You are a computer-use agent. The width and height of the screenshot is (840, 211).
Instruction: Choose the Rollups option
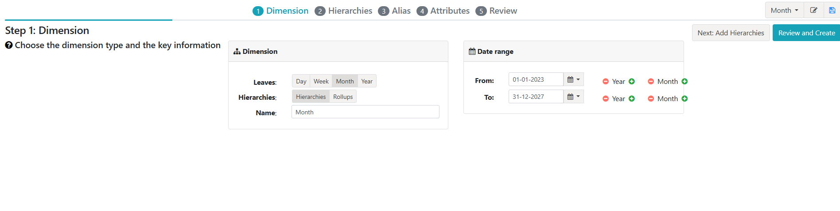tap(343, 97)
